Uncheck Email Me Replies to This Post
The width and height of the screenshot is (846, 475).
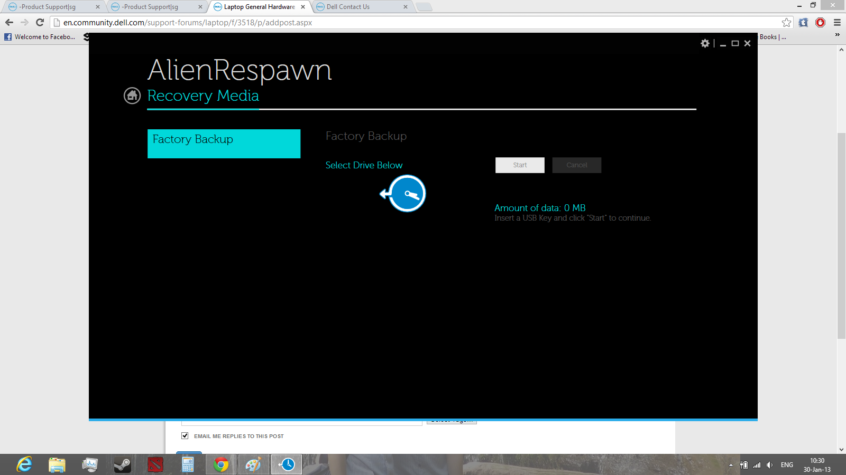185,435
